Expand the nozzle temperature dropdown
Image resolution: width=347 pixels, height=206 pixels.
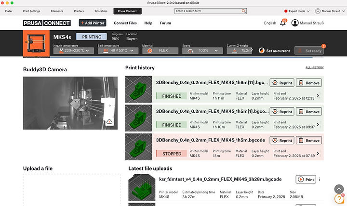[74, 51]
